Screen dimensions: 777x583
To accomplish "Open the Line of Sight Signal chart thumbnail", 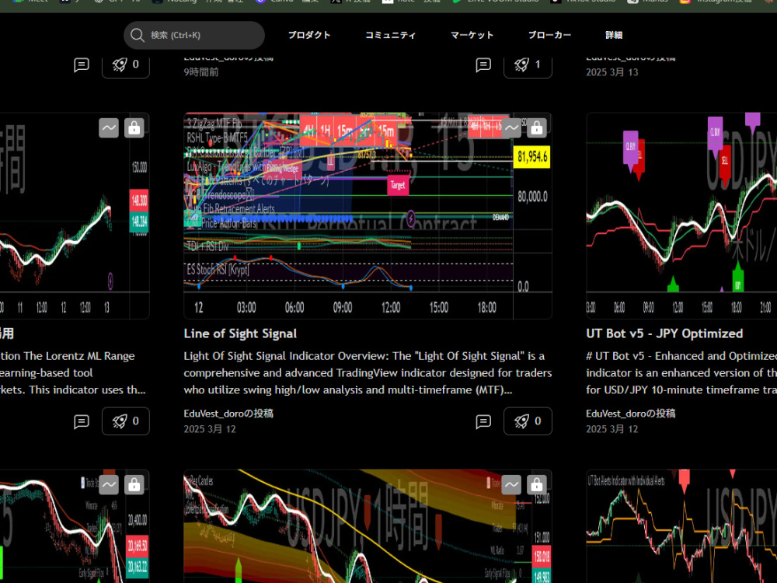I will pos(368,215).
